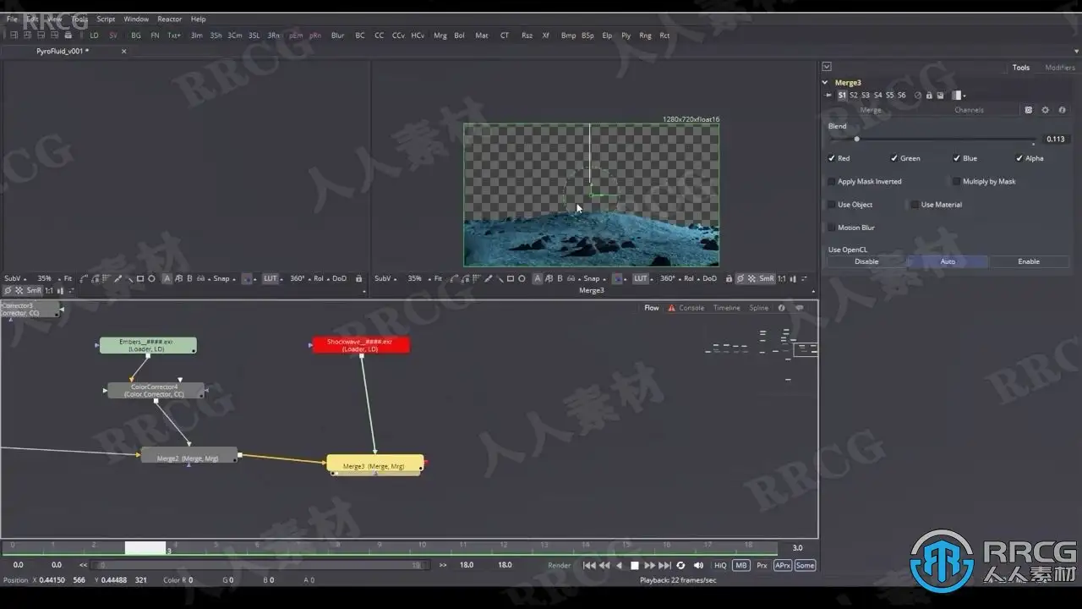Open the right viewer SubV dropdown
The width and height of the screenshot is (1082, 609).
tap(385, 278)
